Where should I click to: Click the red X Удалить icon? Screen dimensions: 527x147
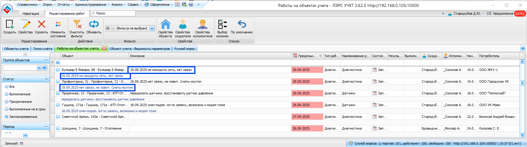click(x=41, y=25)
